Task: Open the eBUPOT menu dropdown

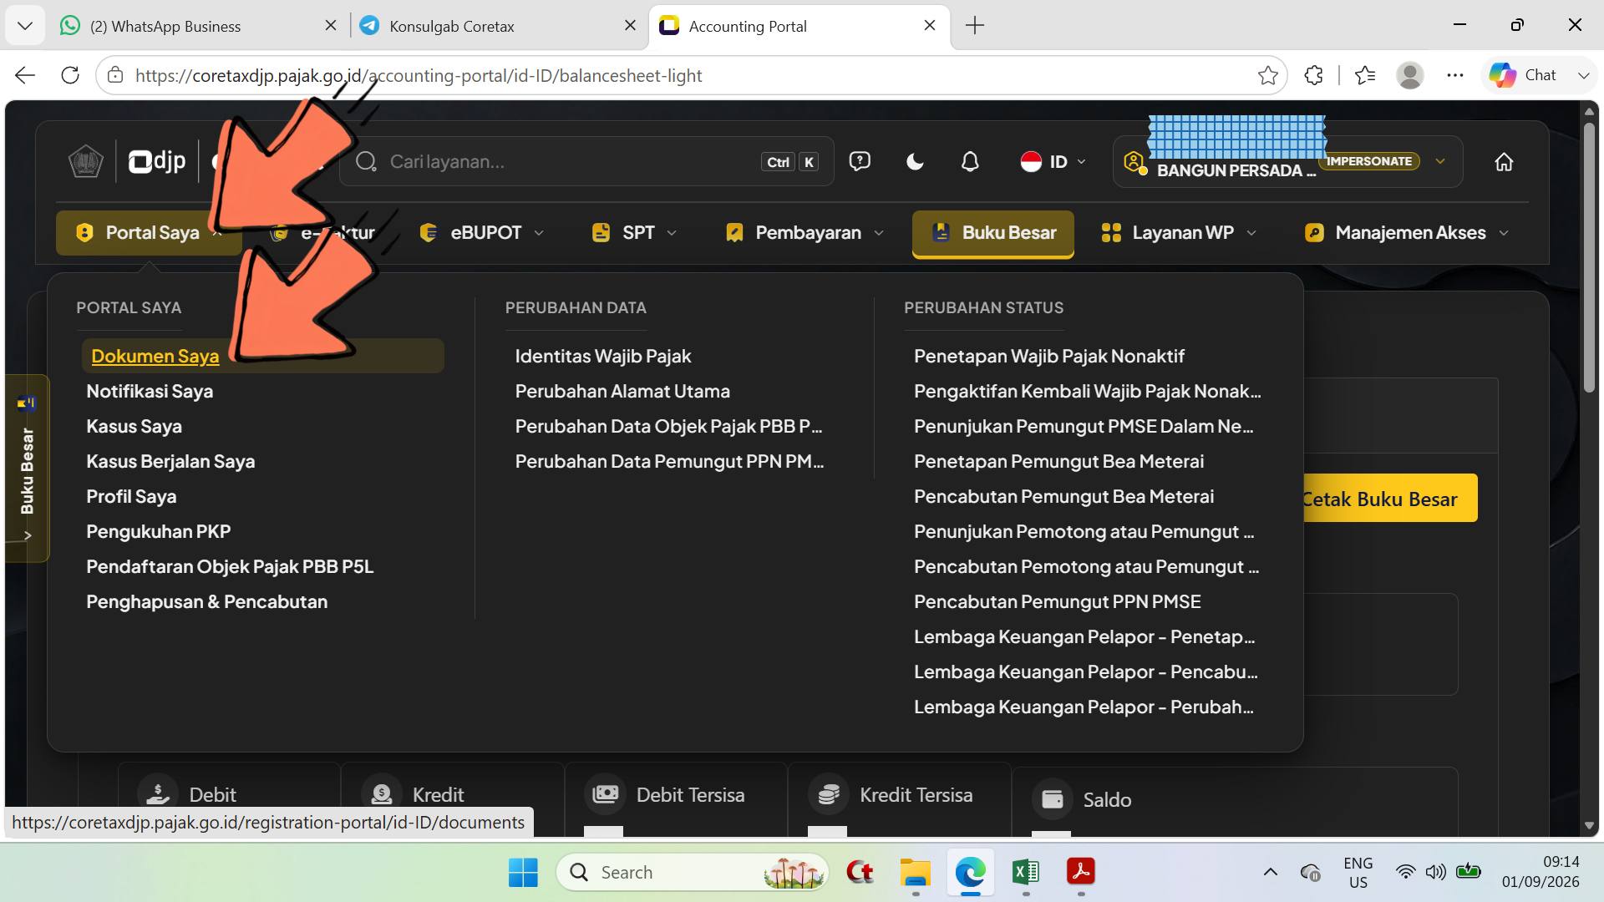Action: 482,232
